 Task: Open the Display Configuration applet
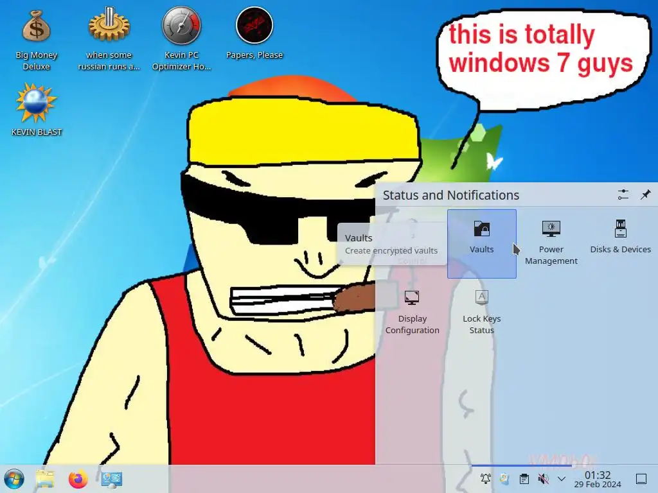(412, 313)
